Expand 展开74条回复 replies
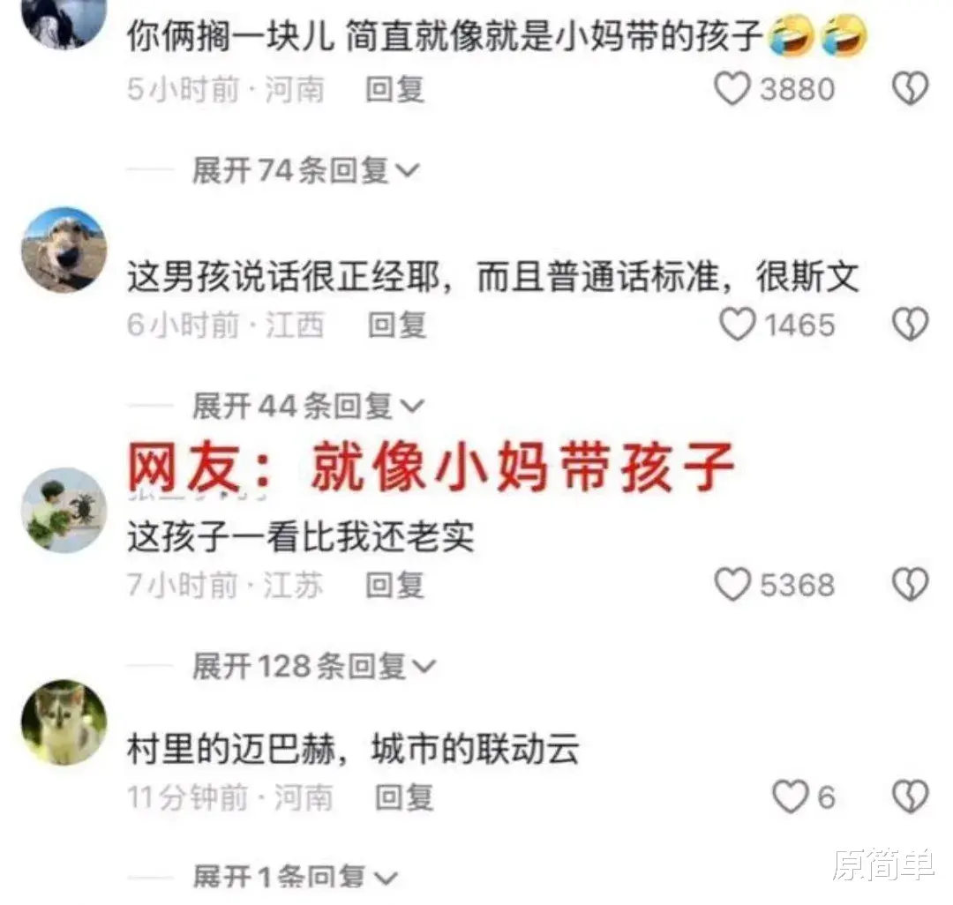 click(x=305, y=170)
